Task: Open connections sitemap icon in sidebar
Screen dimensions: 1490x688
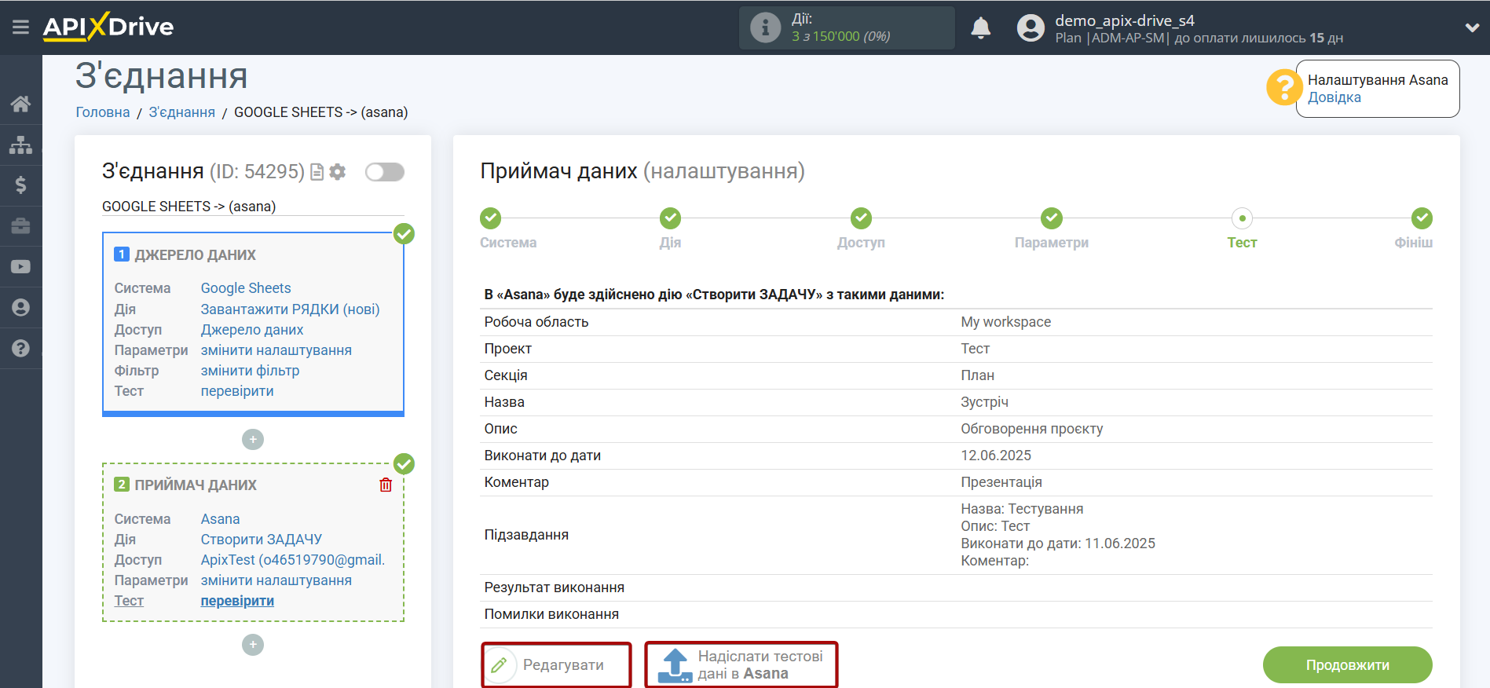Action: 21,145
